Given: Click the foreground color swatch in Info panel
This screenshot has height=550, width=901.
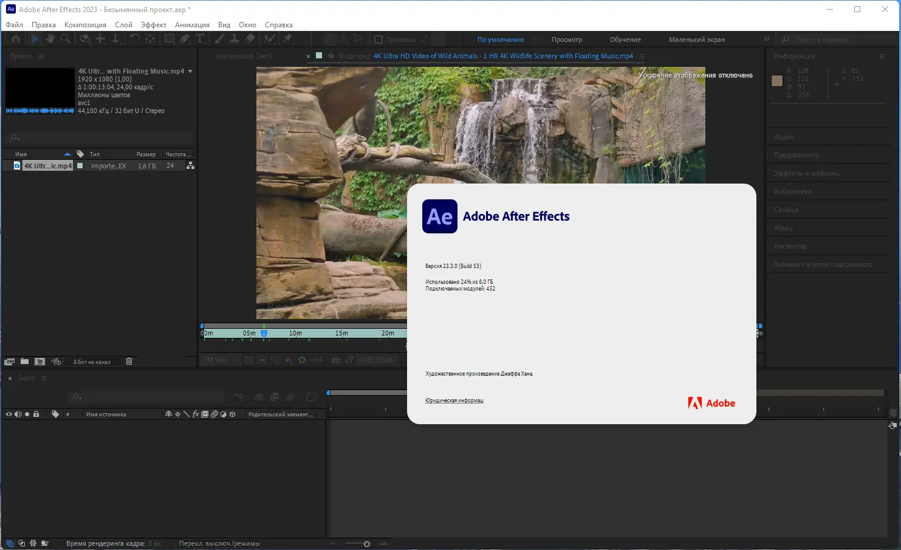Looking at the screenshot, I should [776, 80].
